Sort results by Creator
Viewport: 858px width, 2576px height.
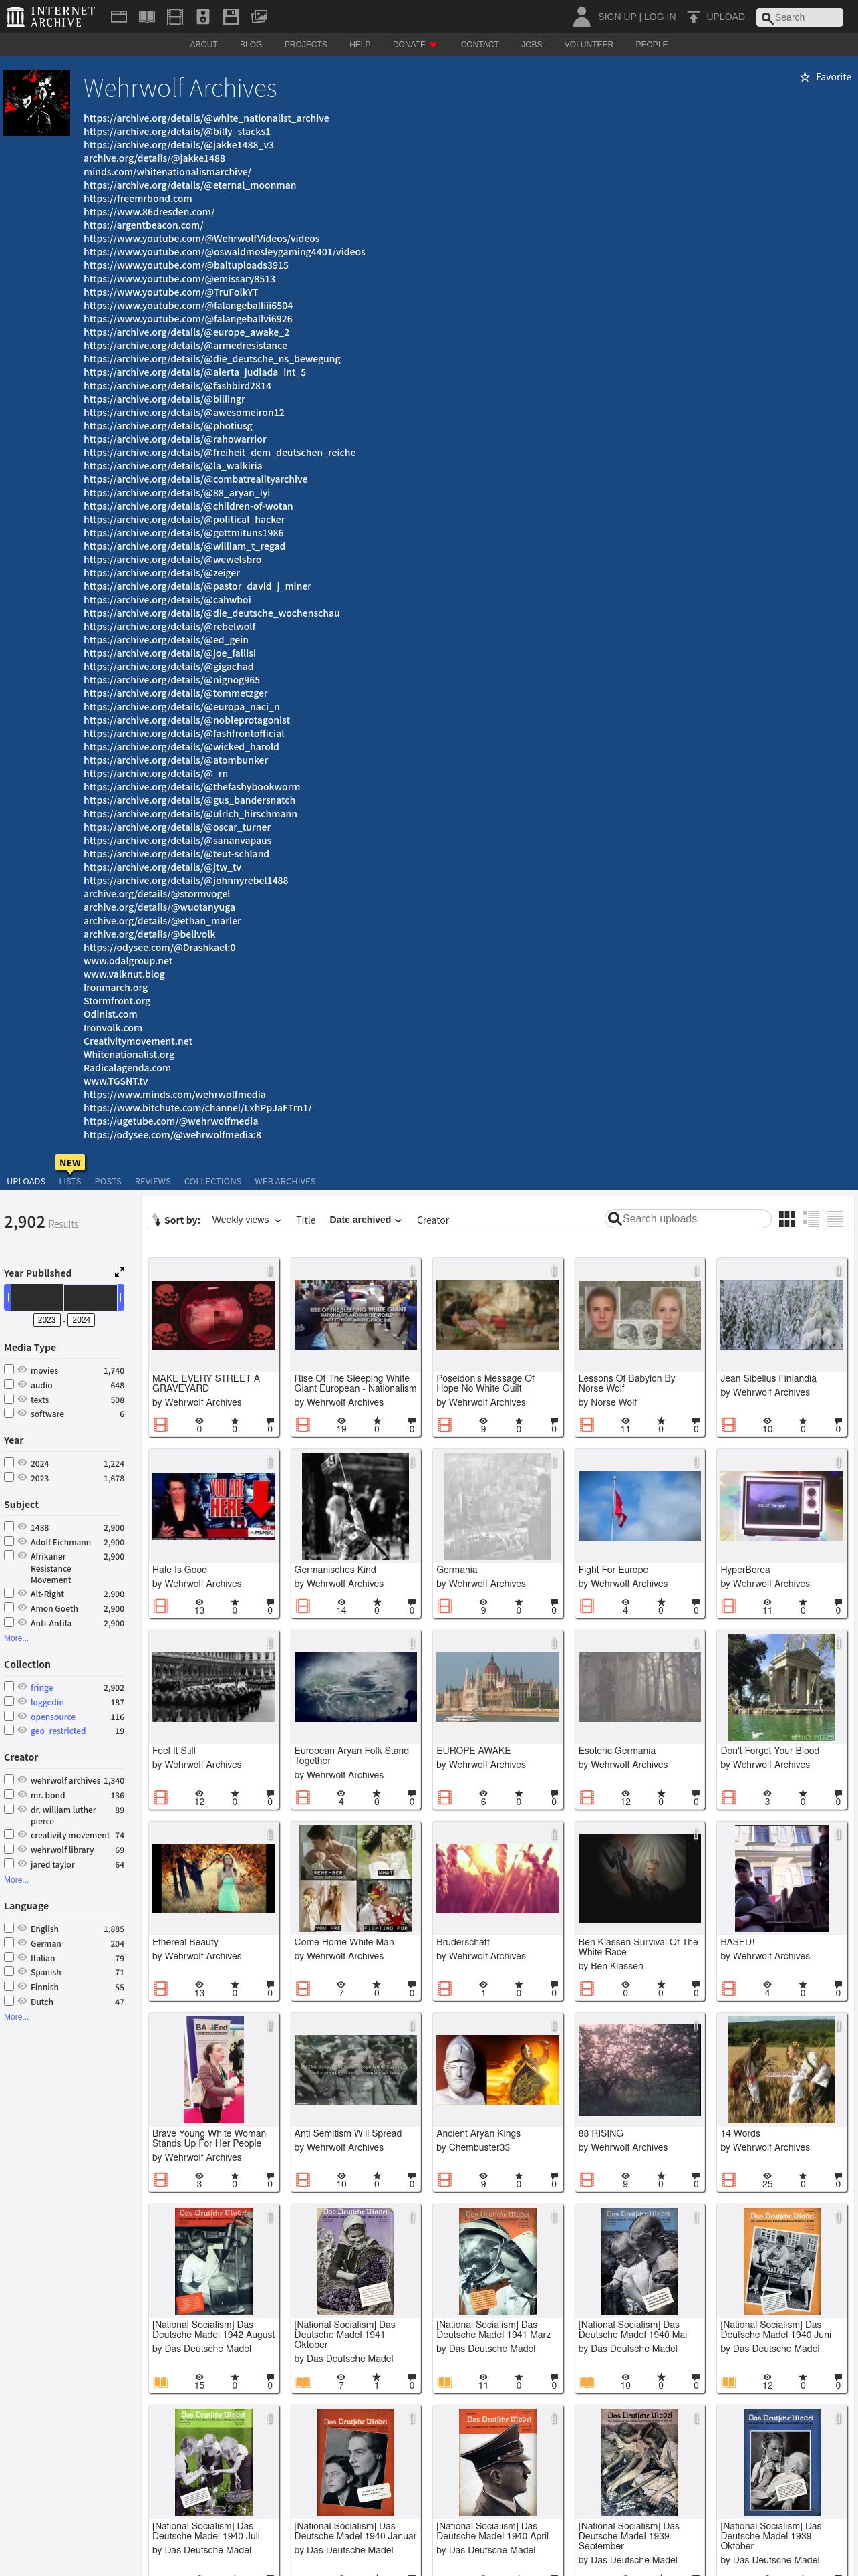pyautogui.click(x=432, y=1220)
